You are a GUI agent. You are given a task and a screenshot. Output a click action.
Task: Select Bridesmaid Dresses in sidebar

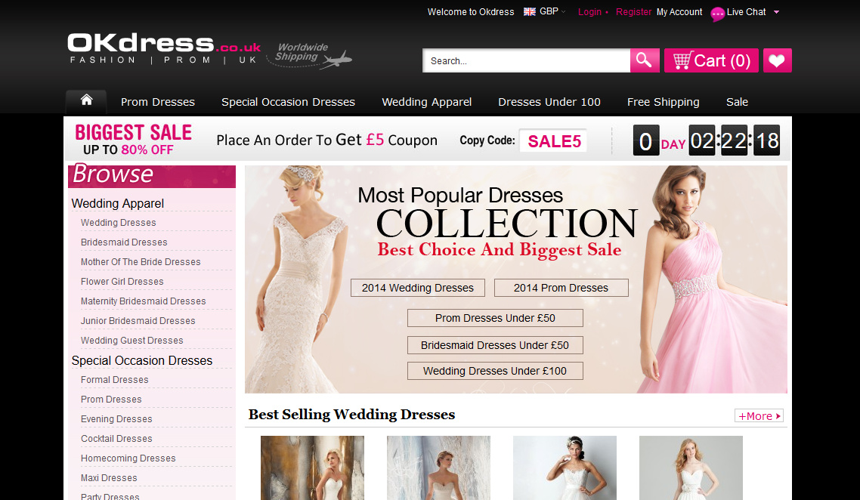pyautogui.click(x=124, y=242)
